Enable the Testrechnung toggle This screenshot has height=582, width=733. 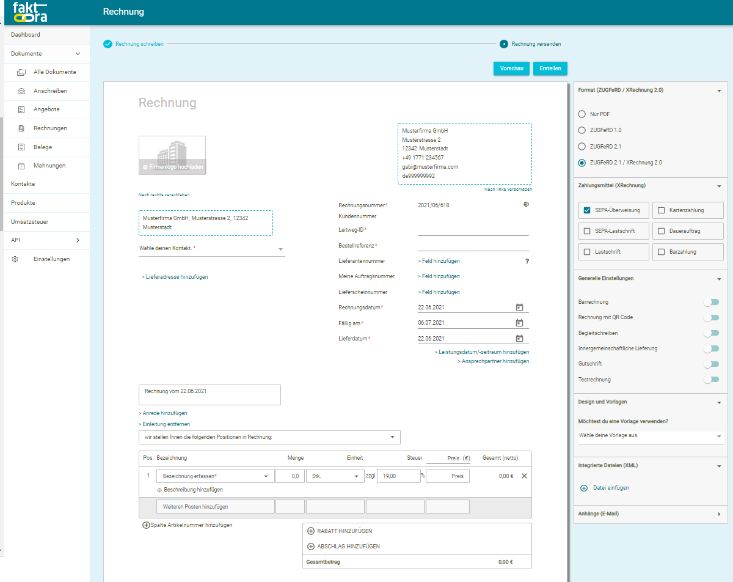(x=711, y=379)
